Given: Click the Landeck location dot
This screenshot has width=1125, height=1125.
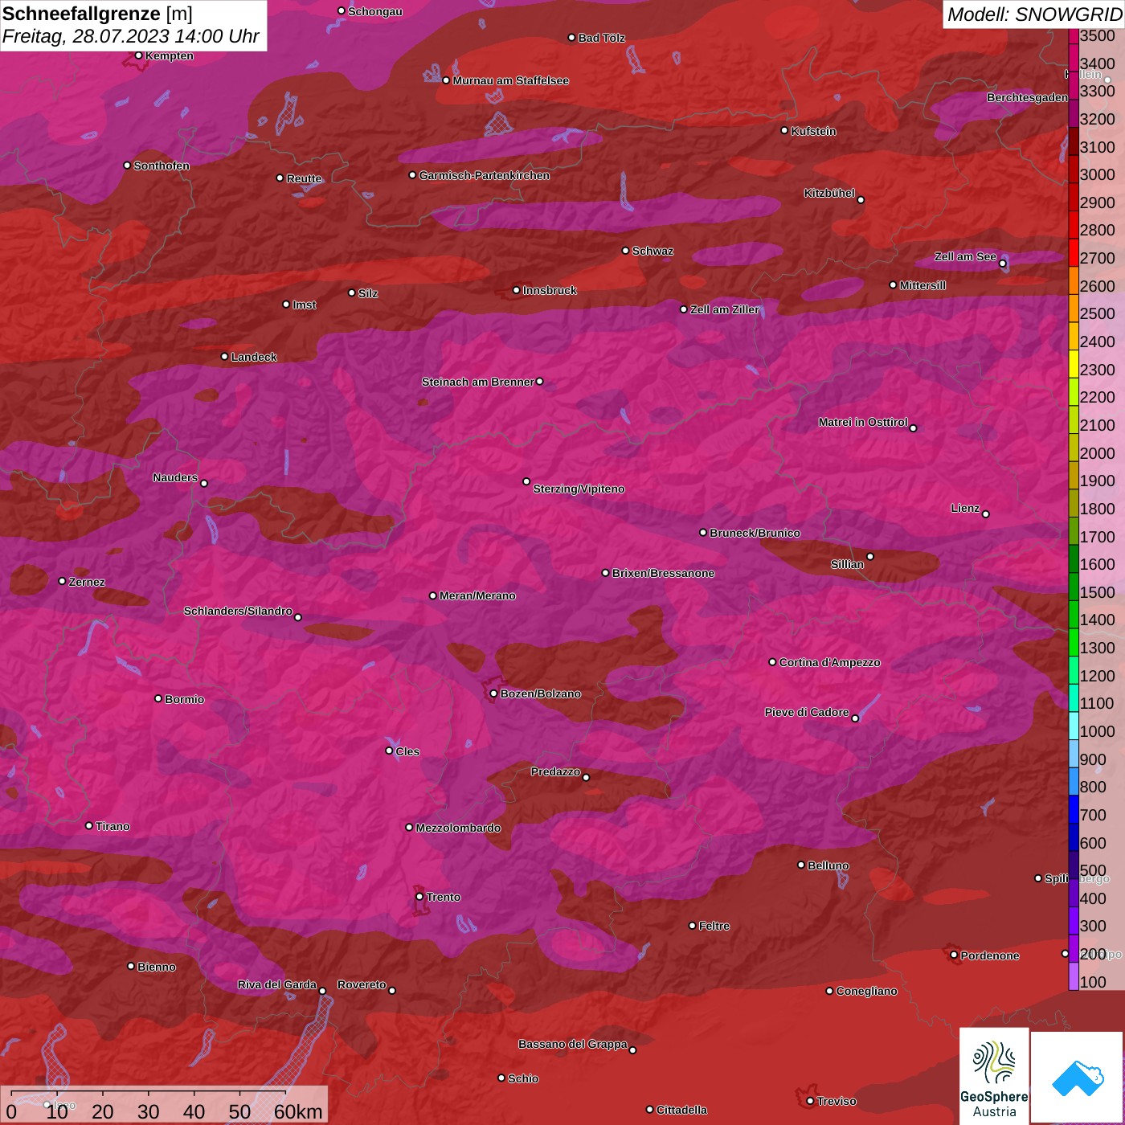Looking at the screenshot, I should coord(224,357).
